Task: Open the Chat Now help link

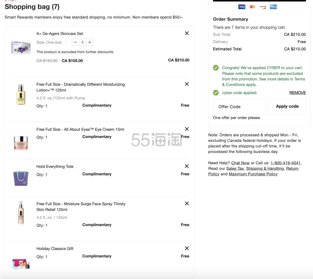Action: click(240, 163)
